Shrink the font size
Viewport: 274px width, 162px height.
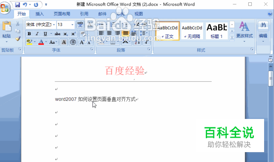(89, 42)
